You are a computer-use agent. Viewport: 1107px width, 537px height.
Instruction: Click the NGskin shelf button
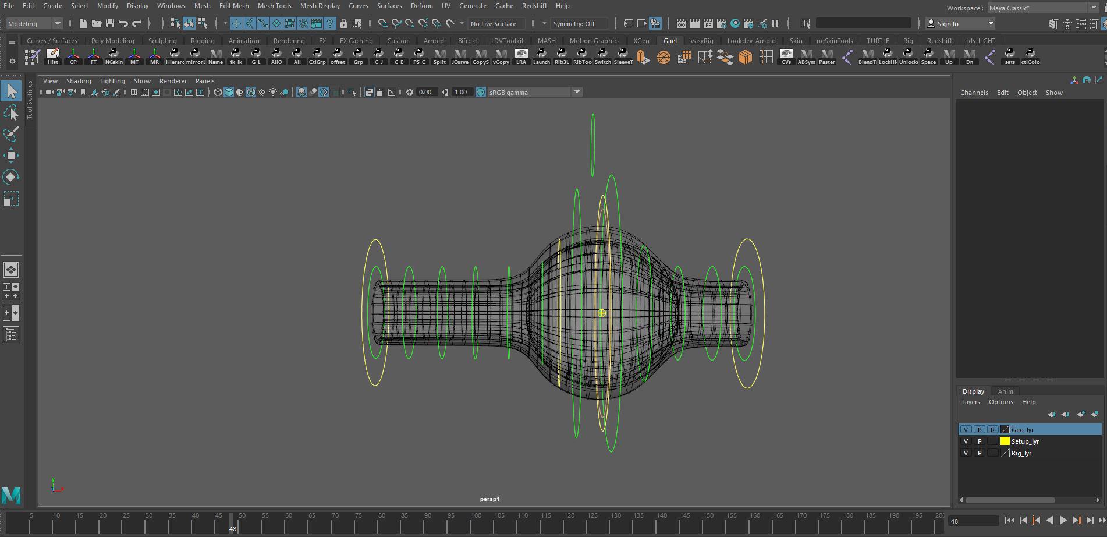(x=114, y=56)
